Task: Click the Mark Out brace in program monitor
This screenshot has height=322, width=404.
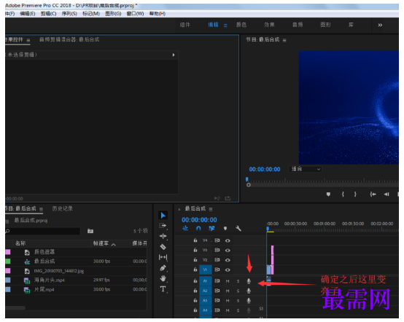Action: (x=355, y=194)
